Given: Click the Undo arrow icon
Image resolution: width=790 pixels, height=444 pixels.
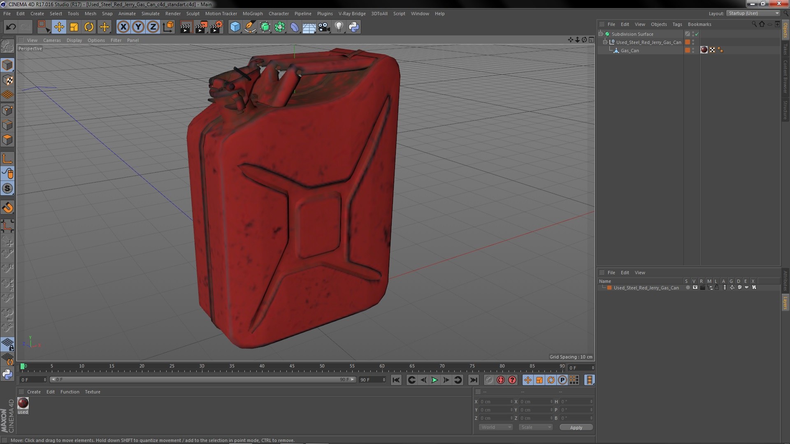Looking at the screenshot, I should 11,27.
